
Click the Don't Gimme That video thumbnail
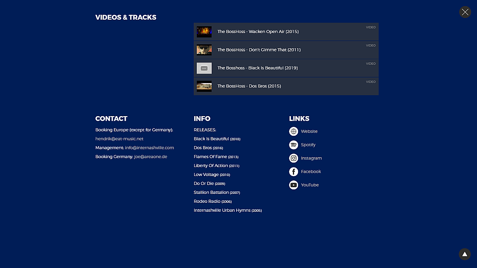(x=204, y=50)
